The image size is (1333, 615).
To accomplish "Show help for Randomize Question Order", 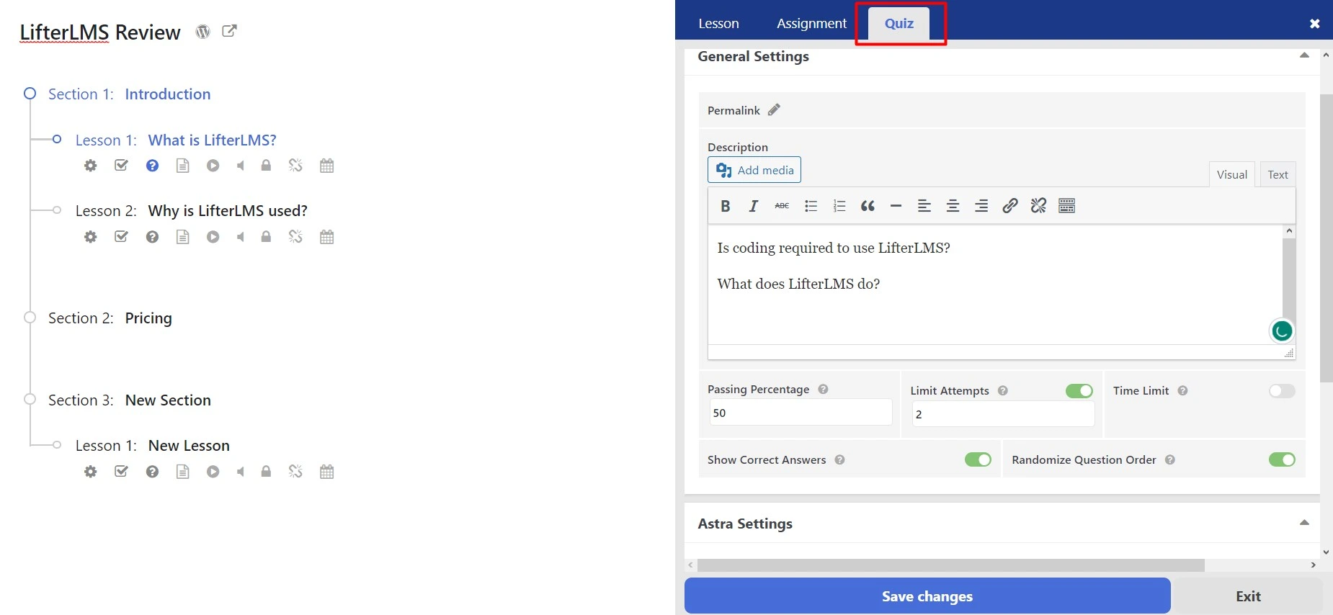I will (1170, 460).
